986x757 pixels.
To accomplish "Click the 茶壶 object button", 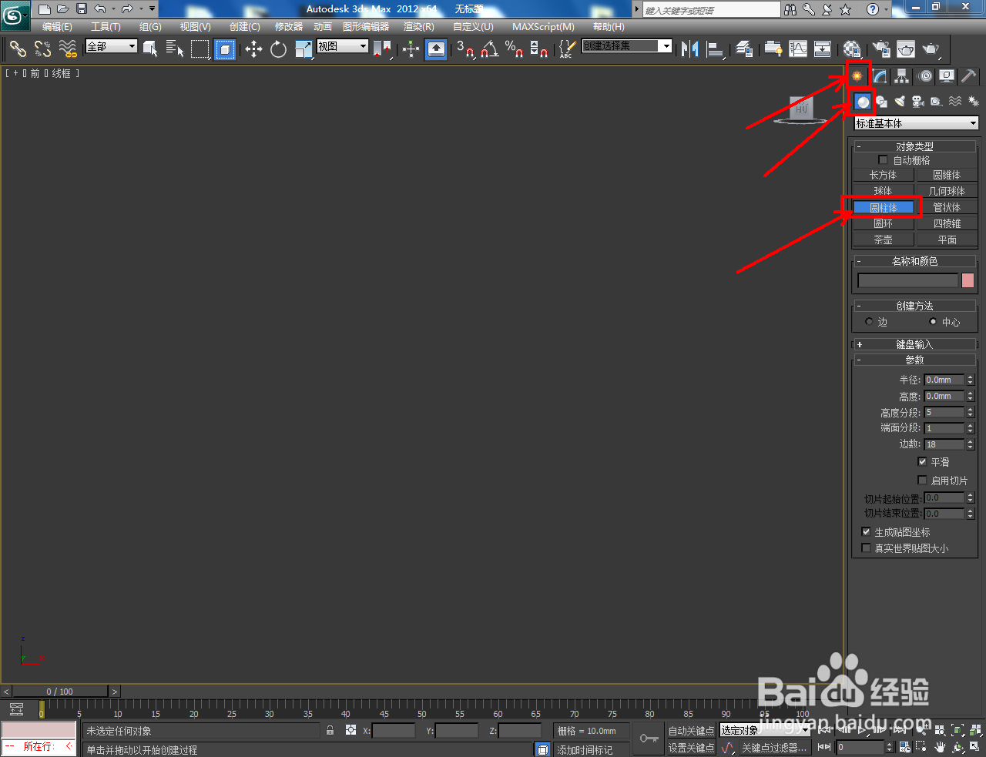I will (x=883, y=240).
